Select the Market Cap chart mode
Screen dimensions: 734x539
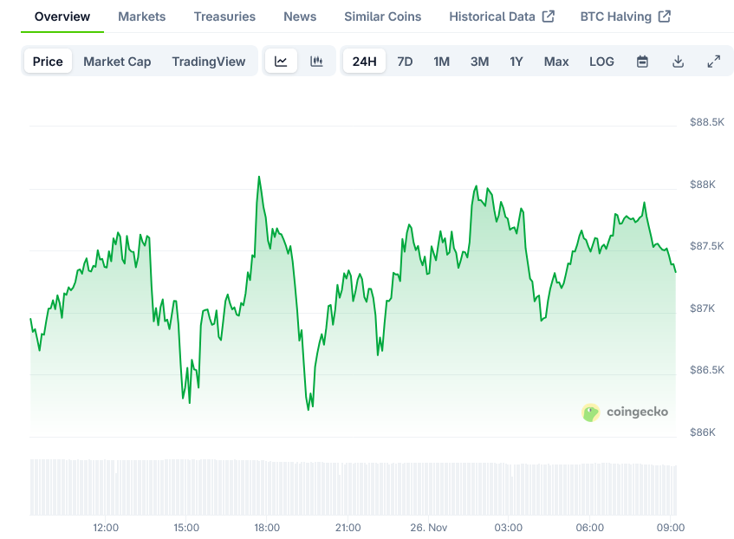[117, 62]
